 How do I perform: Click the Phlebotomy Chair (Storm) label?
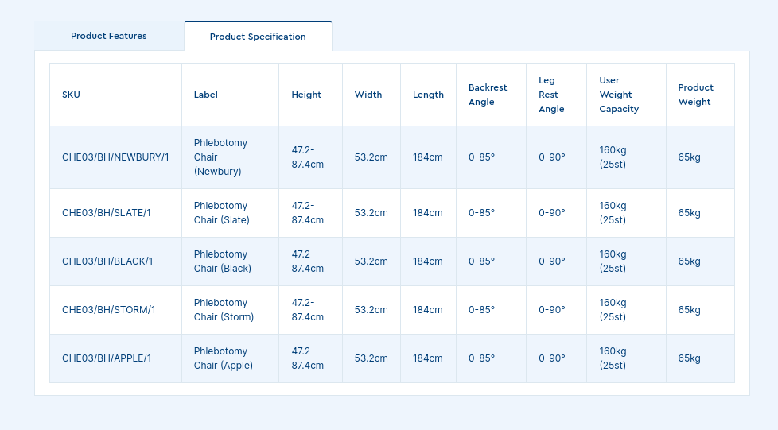point(224,310)
